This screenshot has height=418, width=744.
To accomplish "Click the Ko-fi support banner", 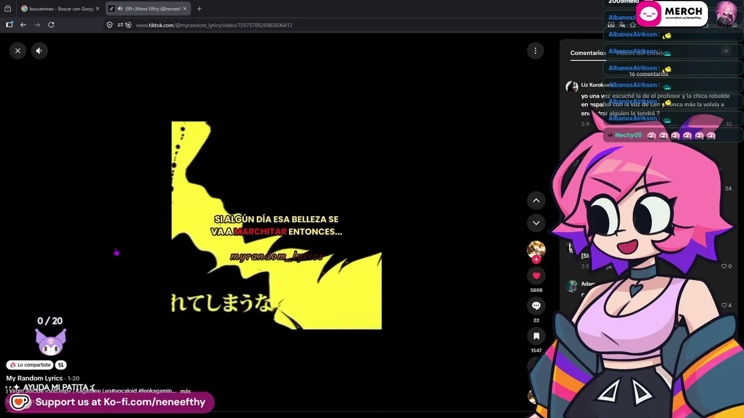I will (110, 402).
